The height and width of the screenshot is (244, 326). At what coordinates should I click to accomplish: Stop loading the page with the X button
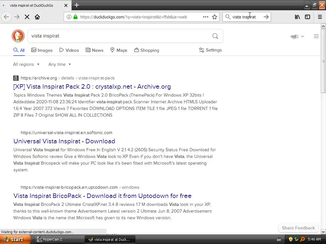pos(27,17)
